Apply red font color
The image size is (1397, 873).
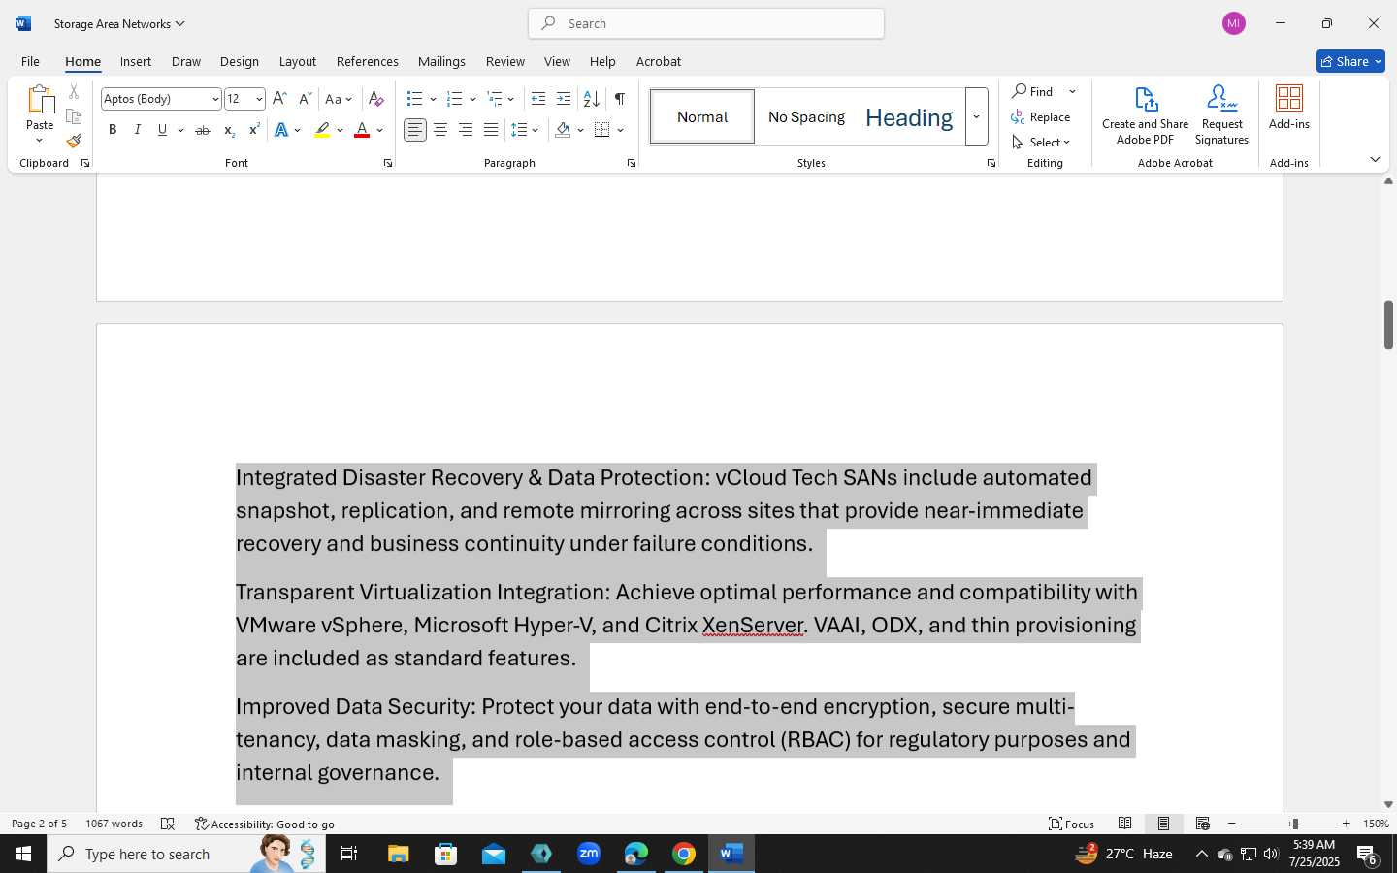coord(362,130)
